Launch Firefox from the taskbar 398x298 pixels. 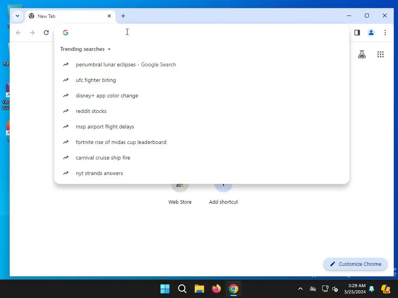point(216,289)
